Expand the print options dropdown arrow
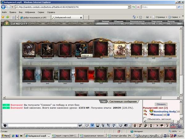The height and width of the screenshot is (139, 185). [151, 17]
